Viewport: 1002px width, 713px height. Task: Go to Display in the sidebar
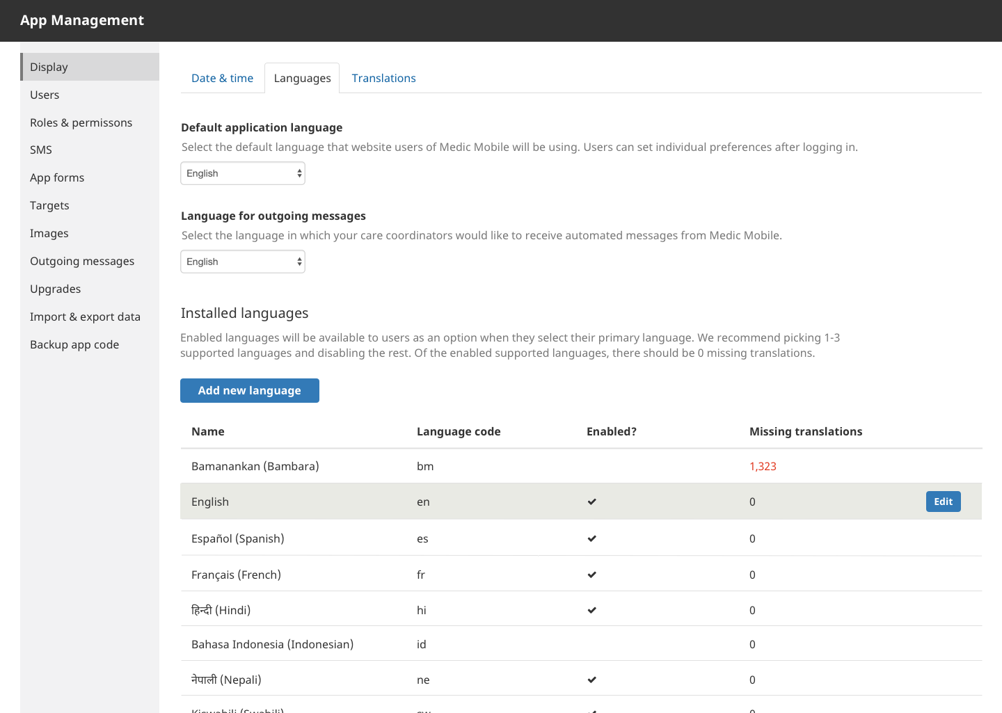pos(90,67)
